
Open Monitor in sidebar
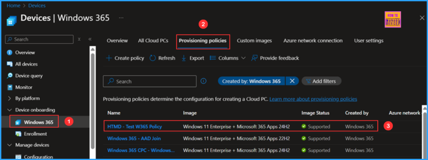(24, 87)
